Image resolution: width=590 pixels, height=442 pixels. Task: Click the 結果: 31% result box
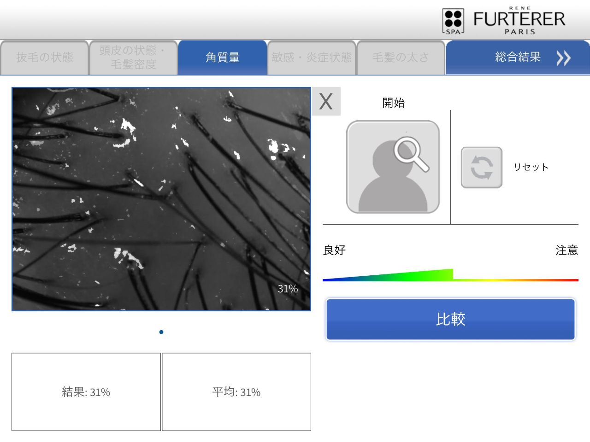pos(86,392)
